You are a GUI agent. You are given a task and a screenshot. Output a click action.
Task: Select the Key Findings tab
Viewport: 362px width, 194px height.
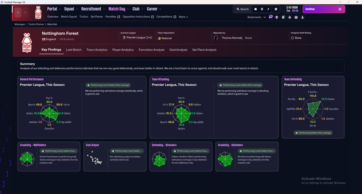pyautogui.click(x=51, y=50)
